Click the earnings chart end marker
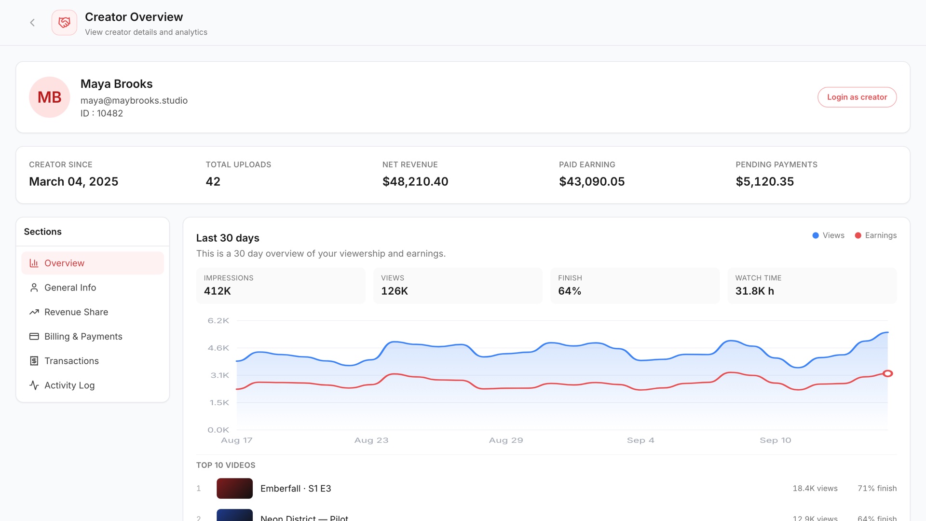This screenshot has width=926, height=521. (888, 373)
